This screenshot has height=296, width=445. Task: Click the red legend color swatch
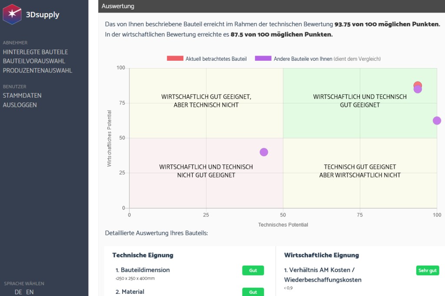[175, 59]
